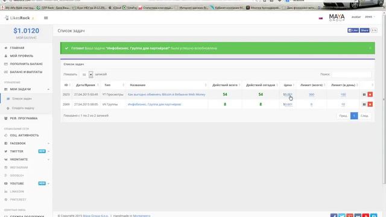Sort by Название column
The image size is (386, 217).
pyautogui.click(x=167, y=85)
